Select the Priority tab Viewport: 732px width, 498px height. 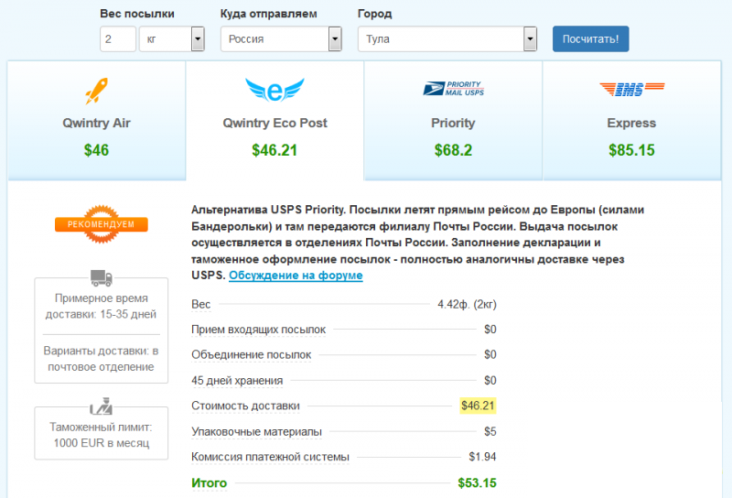click(453, 121)
